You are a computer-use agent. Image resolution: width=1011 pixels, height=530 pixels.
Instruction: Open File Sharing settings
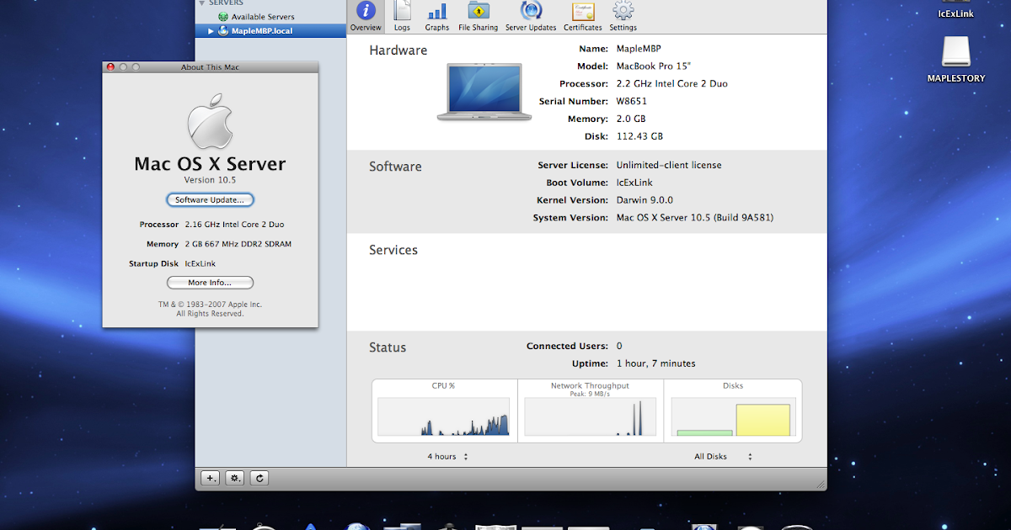pyautogui.click(x=478, y=14)
